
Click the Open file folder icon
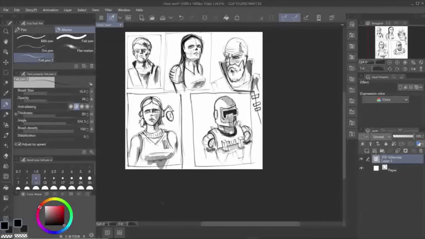tap(152, 18)
